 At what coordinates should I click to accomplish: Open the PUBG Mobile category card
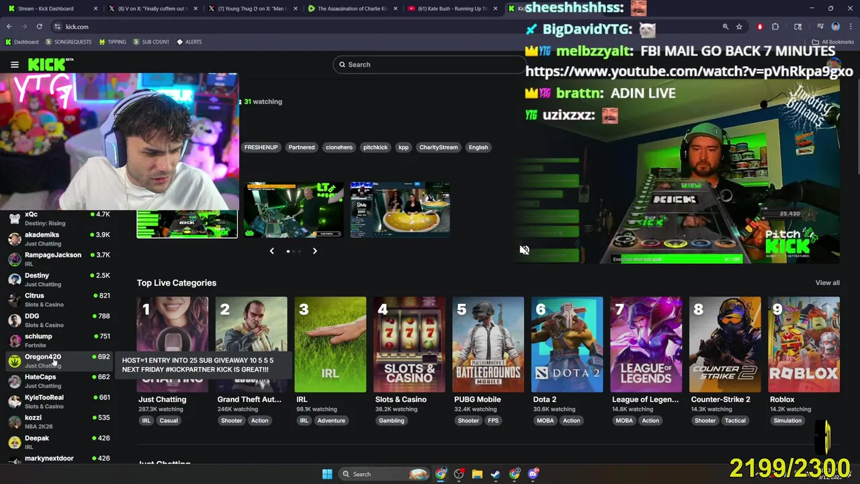point(488,344)
